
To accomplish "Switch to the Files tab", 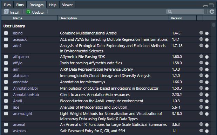I will tap(7, 5).
